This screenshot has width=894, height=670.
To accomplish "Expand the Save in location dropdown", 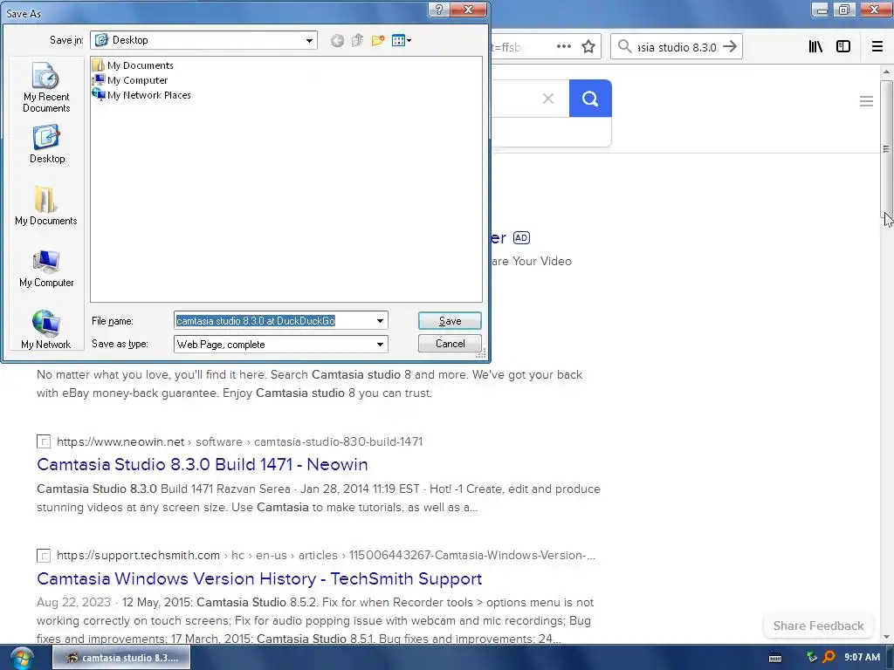I will tap(309, 40).
